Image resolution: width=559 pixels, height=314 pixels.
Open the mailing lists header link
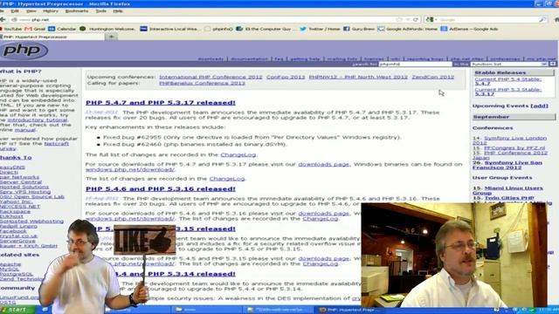(x=342, y=59)
